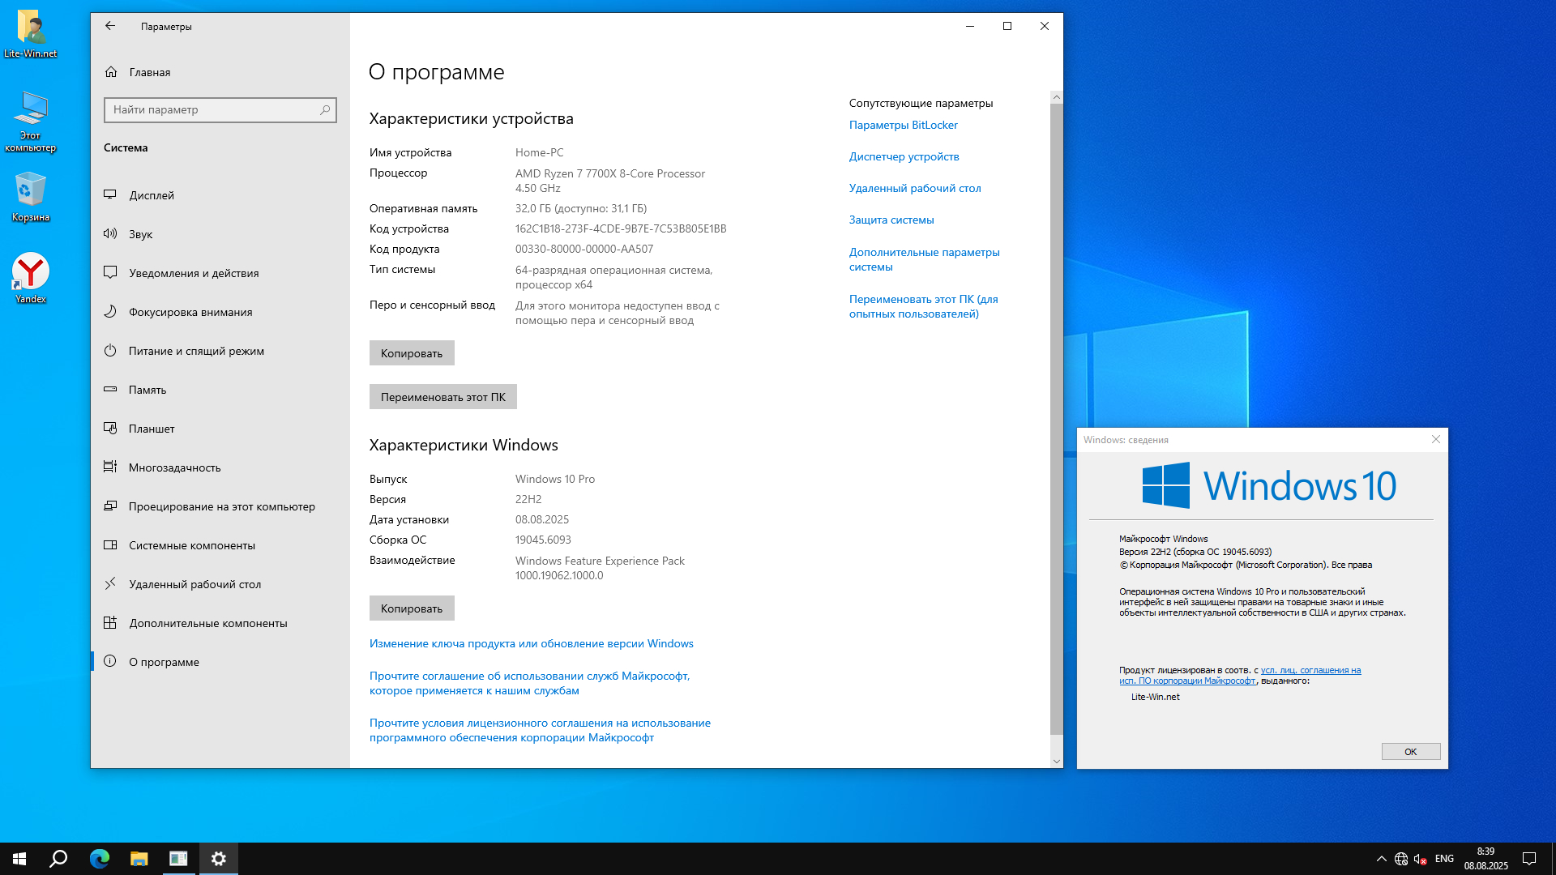
Task: Open the Дисплей settings section
Action: (x=152, y=195)
